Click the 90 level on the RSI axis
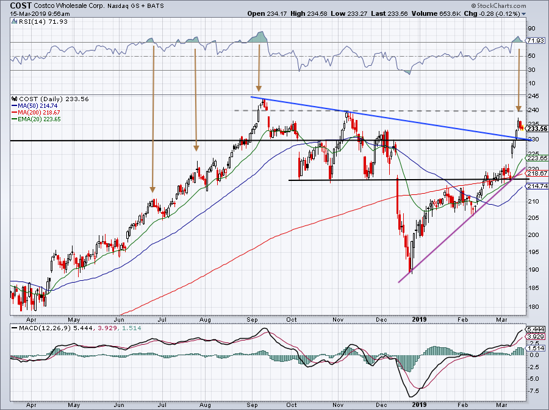This screenshot has width=549, height=410. point(531,29)
